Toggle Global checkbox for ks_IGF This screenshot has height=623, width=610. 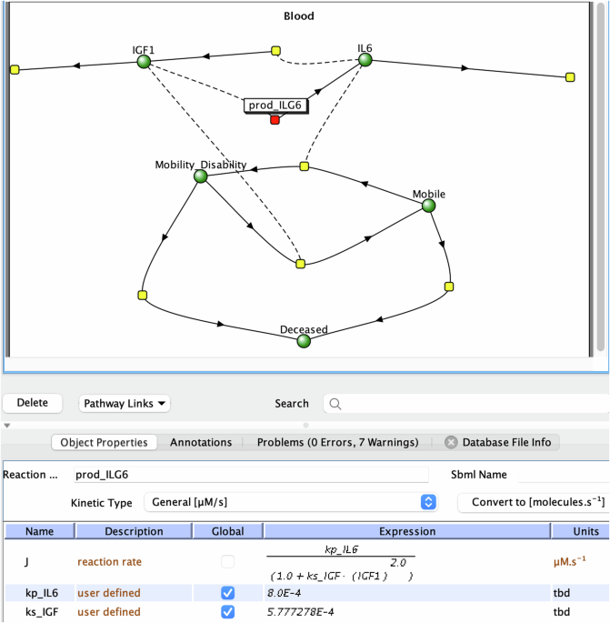(x=226, y=612)
